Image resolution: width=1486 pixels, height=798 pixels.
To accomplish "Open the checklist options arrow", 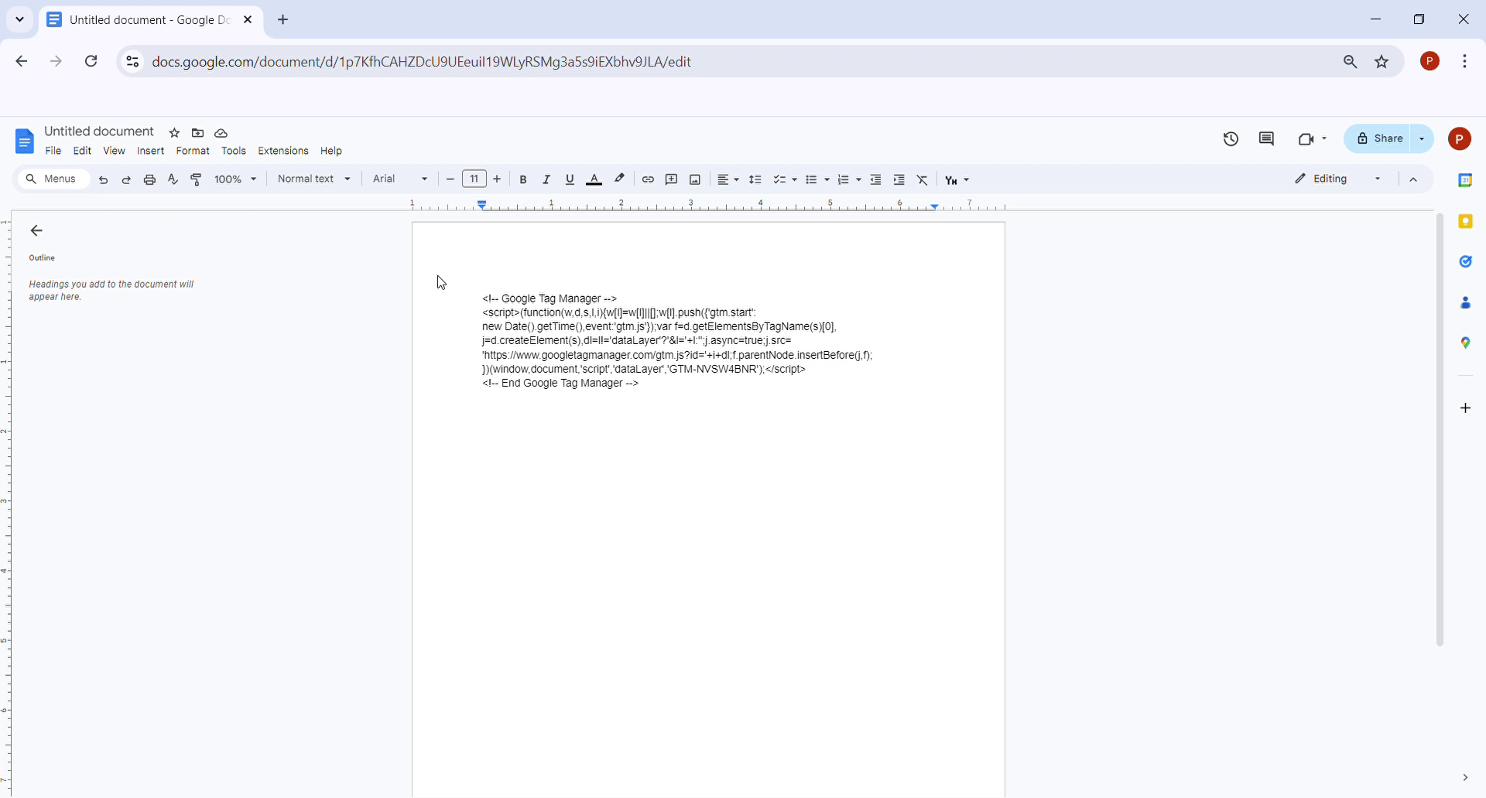I will [x=795, y=180].
